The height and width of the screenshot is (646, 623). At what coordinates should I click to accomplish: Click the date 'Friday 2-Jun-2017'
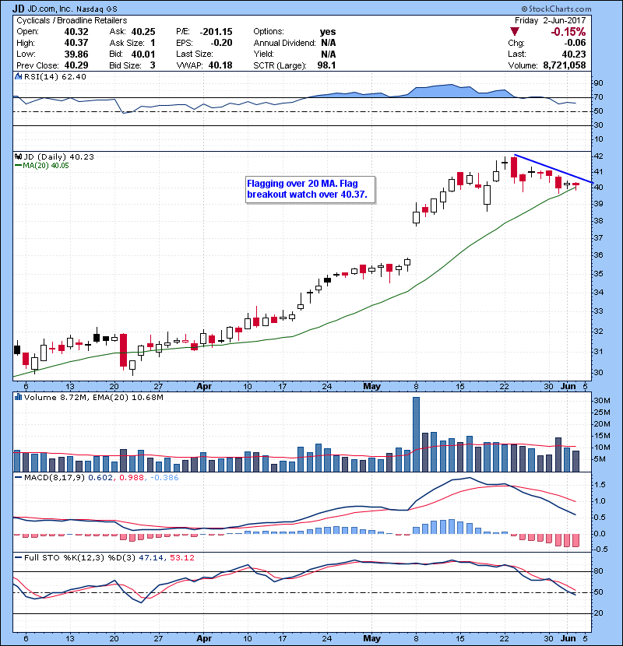coord(550,20)
